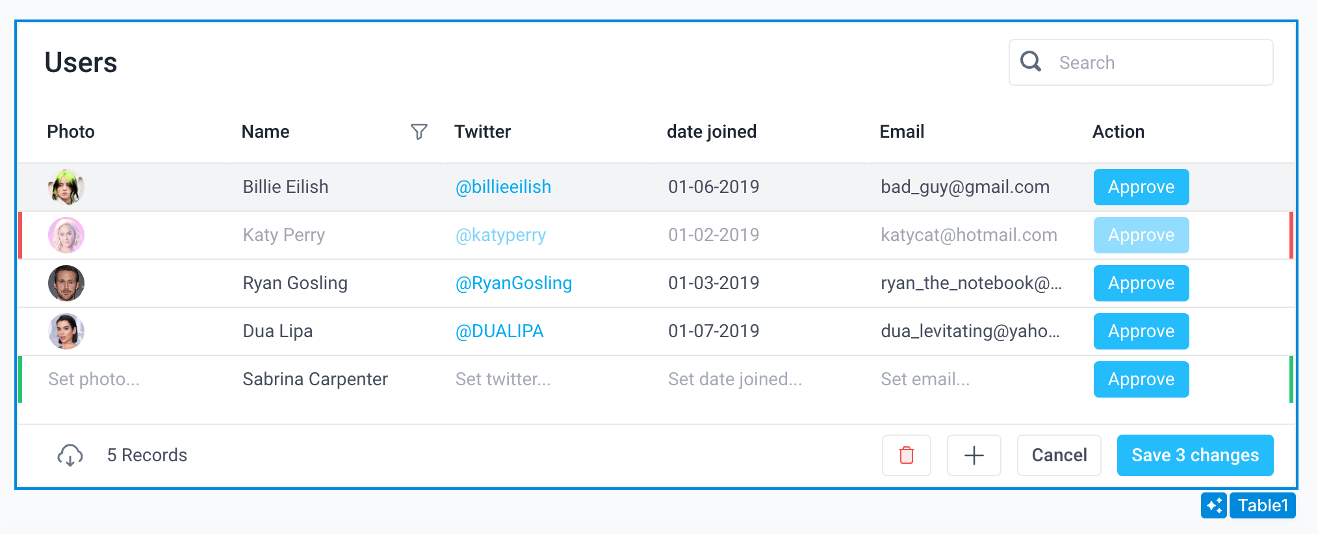
Task: Open the @DUALIPA Twitter link
Action: [x=499, y=331]
